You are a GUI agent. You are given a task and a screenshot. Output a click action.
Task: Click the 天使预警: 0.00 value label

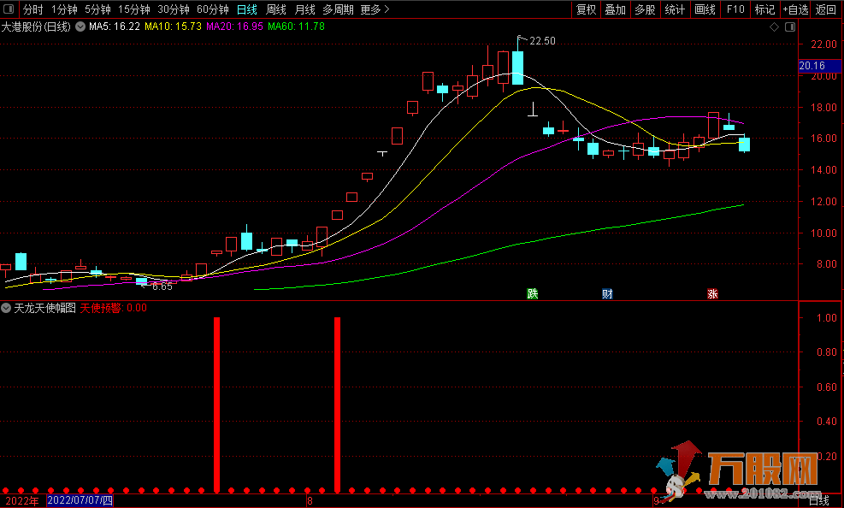(x=114, y=308)
